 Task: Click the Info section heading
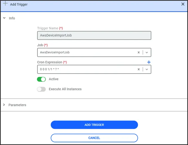(12, 18)
